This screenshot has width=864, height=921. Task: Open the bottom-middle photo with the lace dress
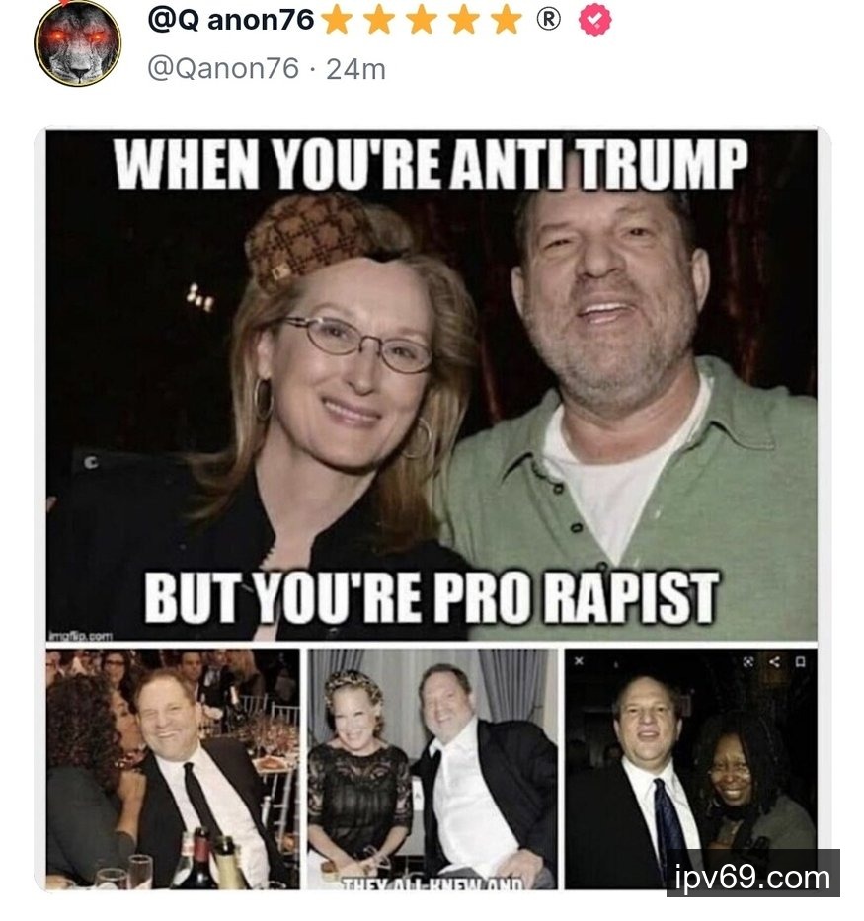(432, 768)
